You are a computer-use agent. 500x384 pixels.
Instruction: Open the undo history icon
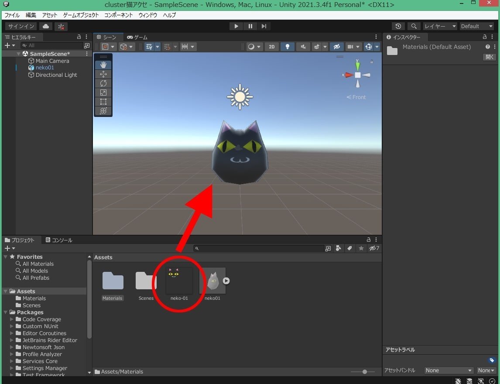(398, 26)
